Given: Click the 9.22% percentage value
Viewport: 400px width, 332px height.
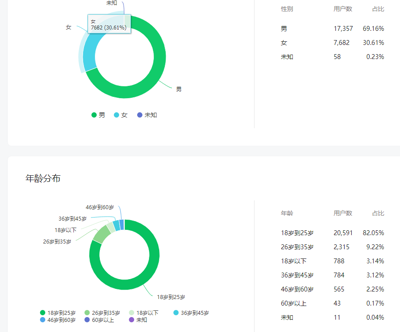Looking at the screenshot, I should coord(375,247).
